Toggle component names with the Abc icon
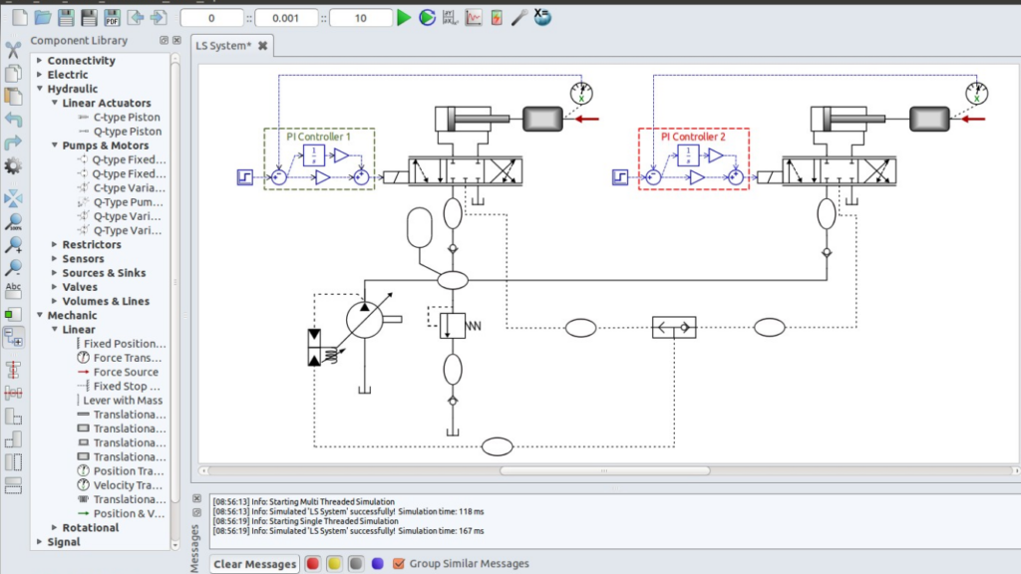This screenshot has width=1021, height=574. click(13, 290)
